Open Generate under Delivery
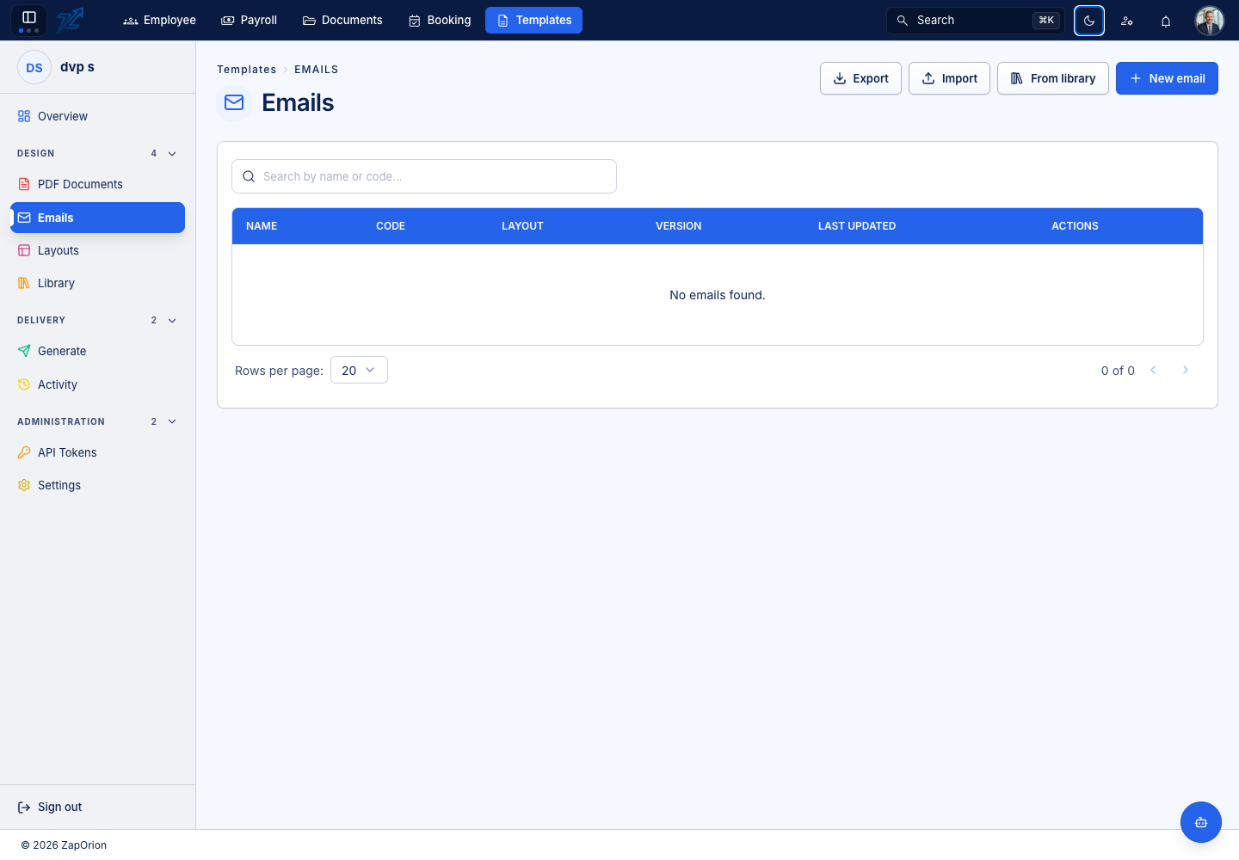 pyautogui.click(x=97, y=351)
